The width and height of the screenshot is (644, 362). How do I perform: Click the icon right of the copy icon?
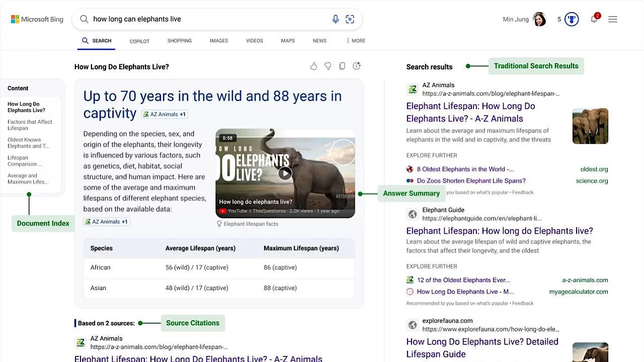coord(357,66)
